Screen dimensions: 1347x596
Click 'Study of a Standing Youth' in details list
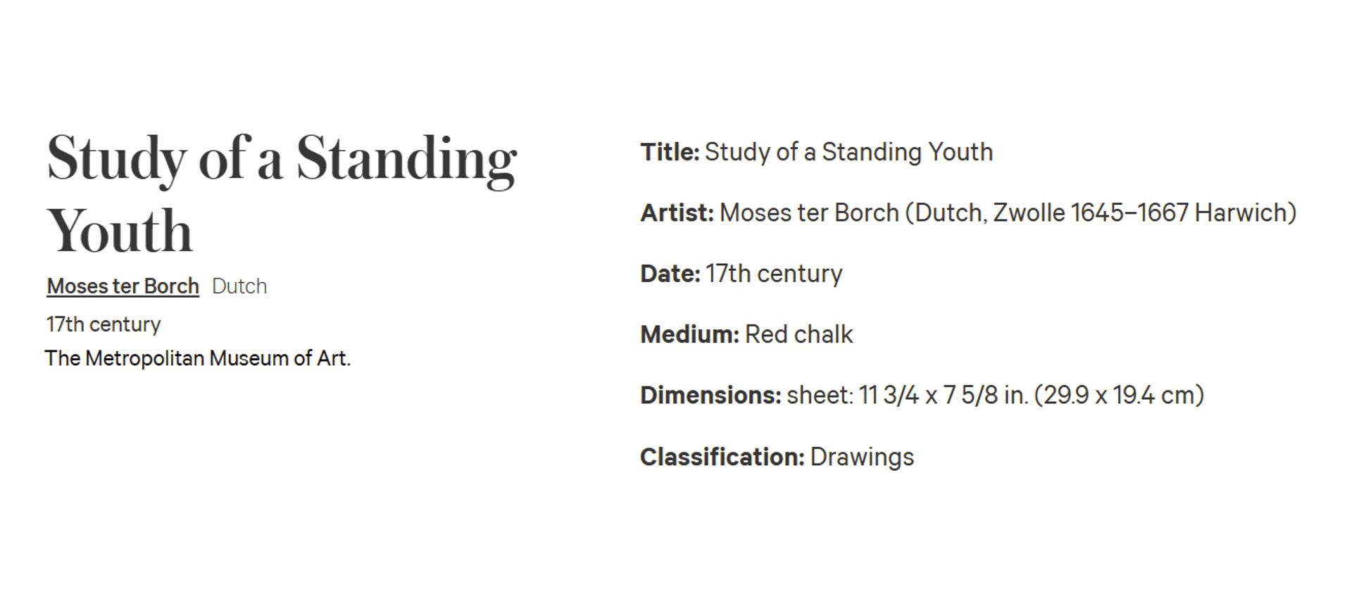coord(848,152)
